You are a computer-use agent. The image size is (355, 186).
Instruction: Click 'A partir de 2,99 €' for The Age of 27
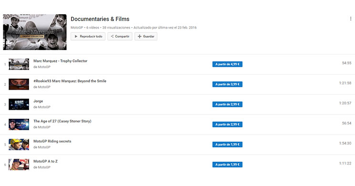(227, 124)
